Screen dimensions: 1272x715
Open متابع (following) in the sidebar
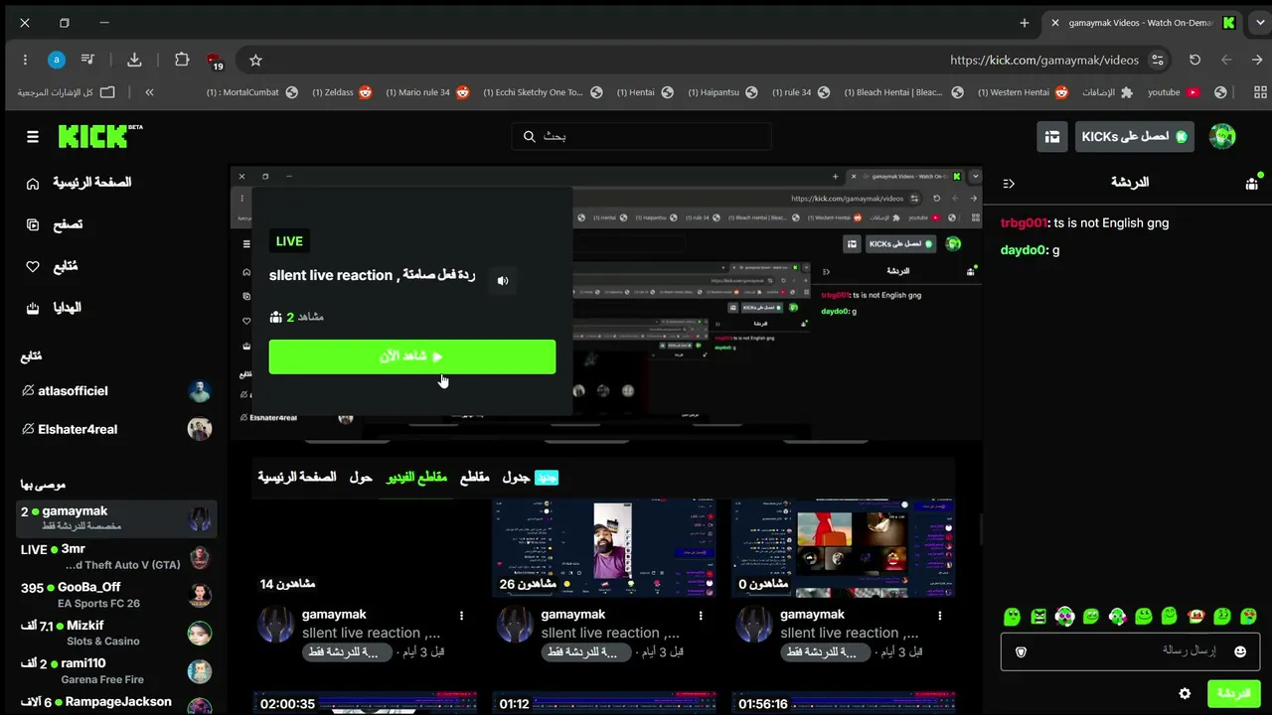(x=52, y=266)
